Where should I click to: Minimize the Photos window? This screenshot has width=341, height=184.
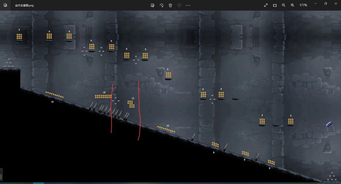[315, 4]
